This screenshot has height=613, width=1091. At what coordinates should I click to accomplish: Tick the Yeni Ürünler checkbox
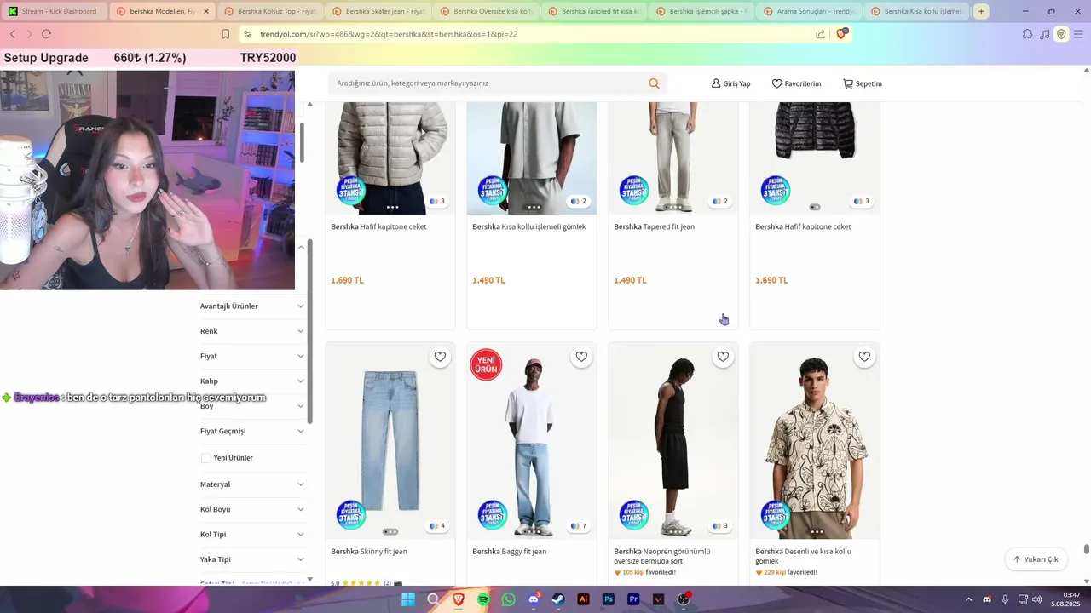point(205,458)
